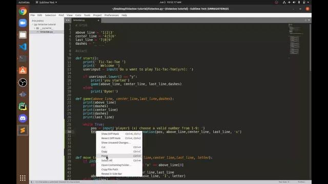This screenshot has width=328, height=184.
Task: Open the Project menu
Action: click(x=97, y=15)
